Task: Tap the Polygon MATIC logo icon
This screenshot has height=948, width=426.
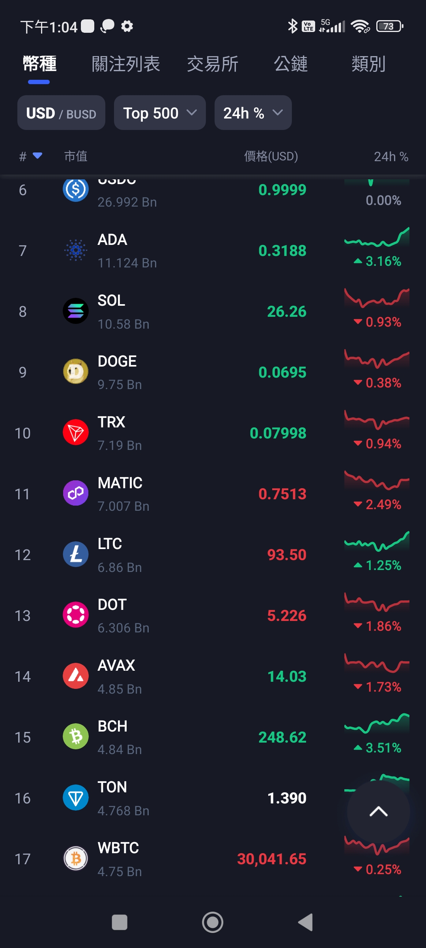Action: (76, 493)
